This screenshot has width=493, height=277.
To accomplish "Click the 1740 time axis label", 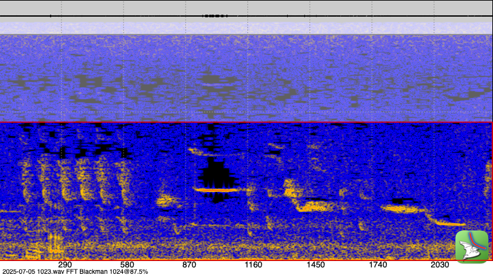I will click(x=378, y=265).
